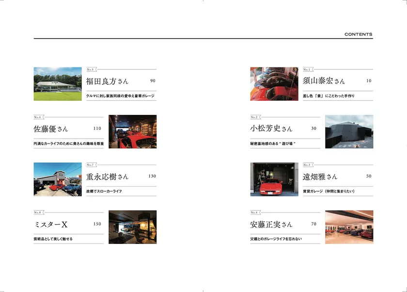Select the 須山泰宏さん red sports car photo

[x=274, y=84]
